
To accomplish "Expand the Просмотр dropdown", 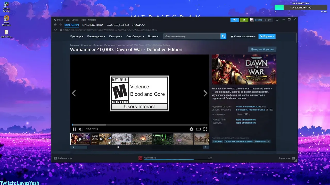I will point(77,36).
